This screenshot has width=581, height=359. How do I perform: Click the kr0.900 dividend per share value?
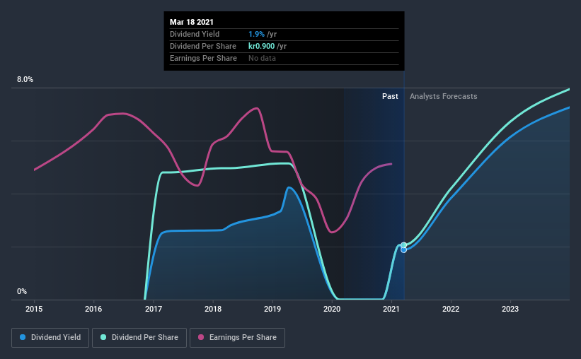[x=262, y=46]
